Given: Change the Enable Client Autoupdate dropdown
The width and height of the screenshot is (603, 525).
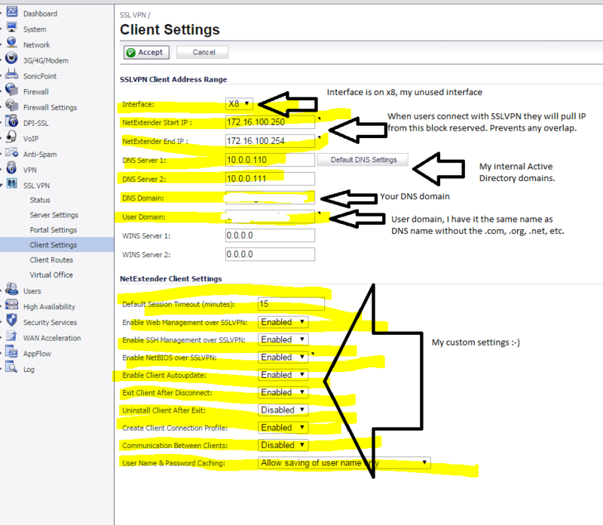Looking at the screenshot, I should tap(283, 374).
